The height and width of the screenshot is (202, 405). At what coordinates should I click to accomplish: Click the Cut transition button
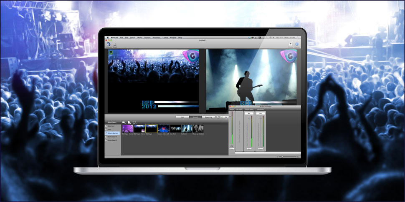coord(182,117)
